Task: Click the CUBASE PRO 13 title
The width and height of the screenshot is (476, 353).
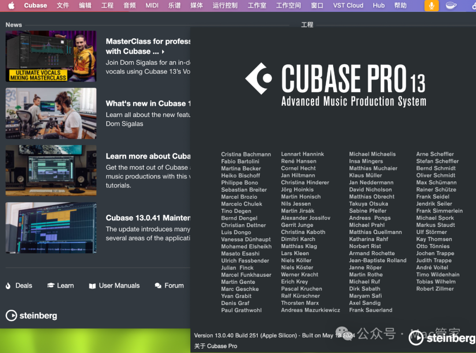Action: 353,78
